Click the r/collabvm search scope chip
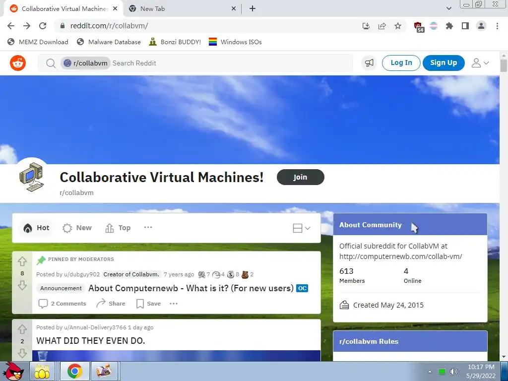The height and width of the screenshot is (381, 508). click(x=85, y=63)
